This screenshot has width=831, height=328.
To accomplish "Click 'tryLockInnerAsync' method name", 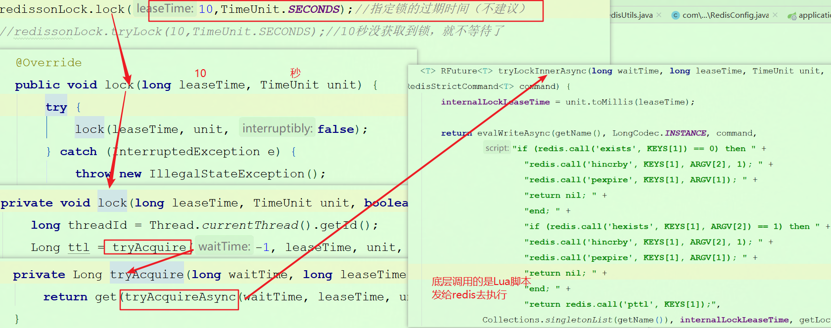I will (542, 71).
